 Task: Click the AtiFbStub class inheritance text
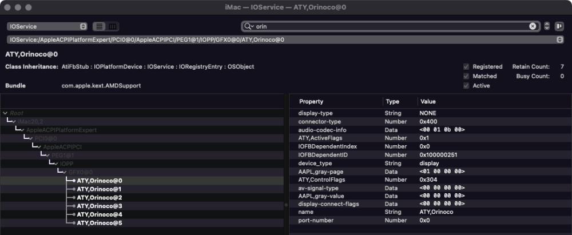pos(76,67)
